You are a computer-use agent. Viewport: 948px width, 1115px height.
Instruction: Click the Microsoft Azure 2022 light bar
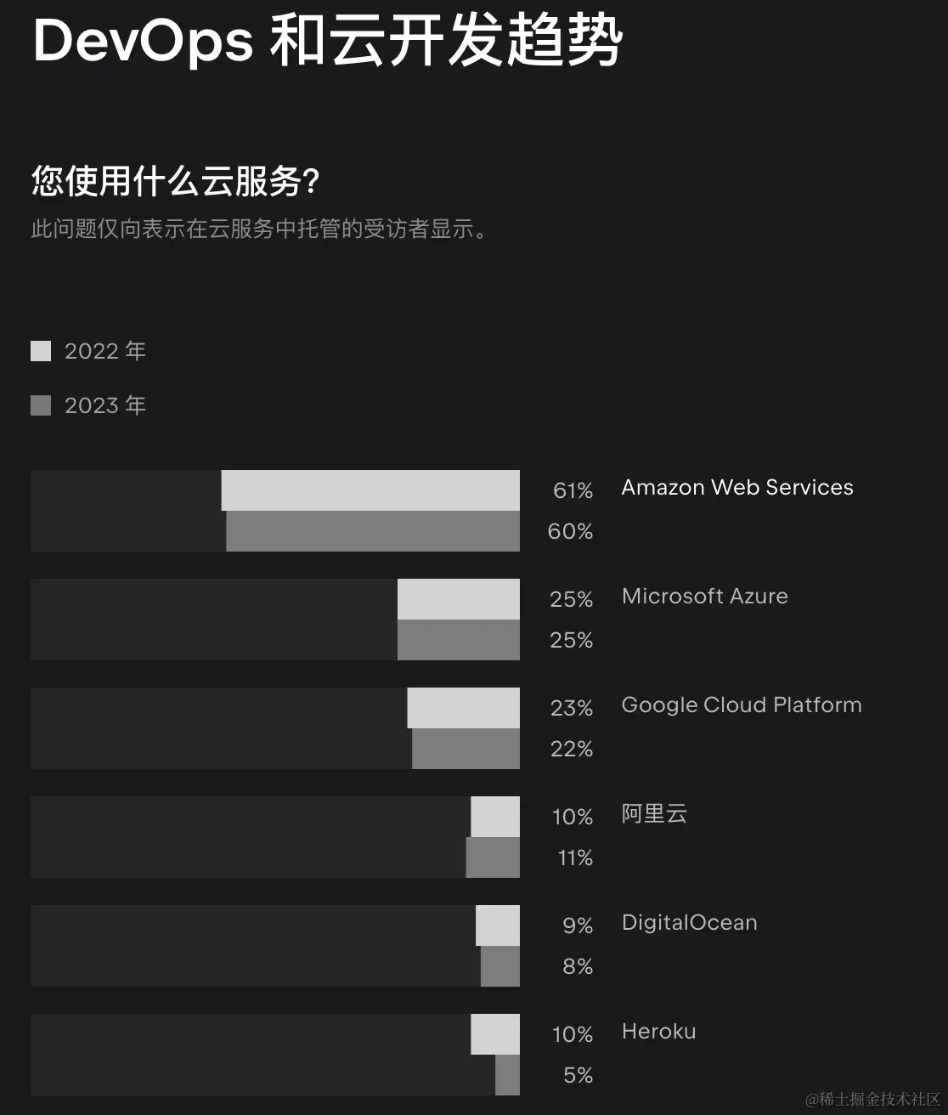click(459, 599)
